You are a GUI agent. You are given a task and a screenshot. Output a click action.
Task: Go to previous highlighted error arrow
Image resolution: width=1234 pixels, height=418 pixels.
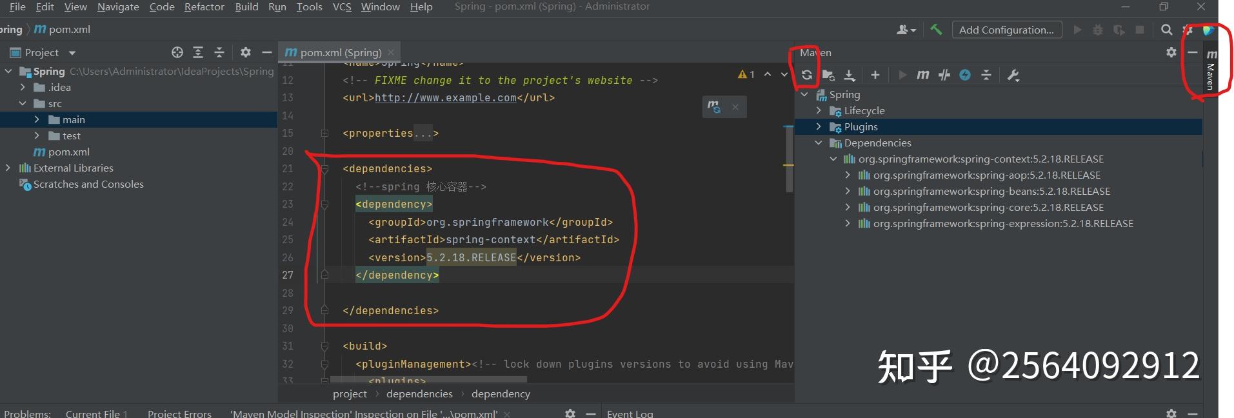pos(768,74)
